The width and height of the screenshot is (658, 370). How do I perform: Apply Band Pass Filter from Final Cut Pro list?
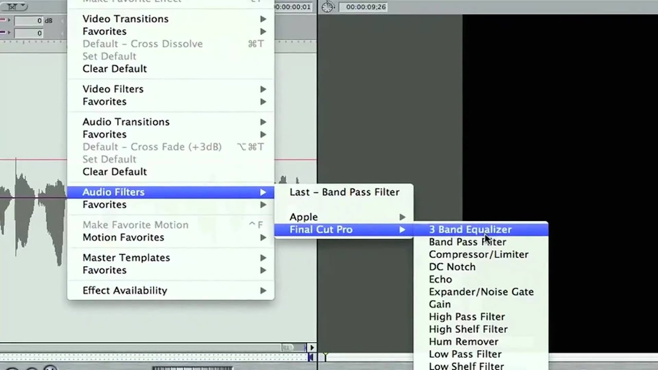(x=481, y=242)
